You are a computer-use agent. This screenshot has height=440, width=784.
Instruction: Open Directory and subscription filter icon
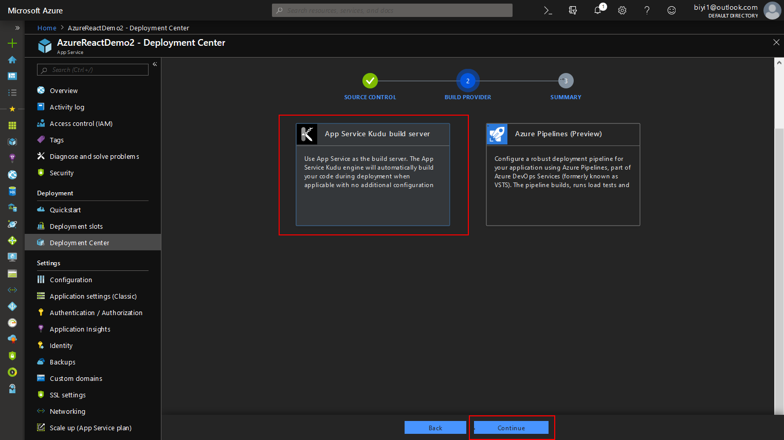click(x=573, y=10)
